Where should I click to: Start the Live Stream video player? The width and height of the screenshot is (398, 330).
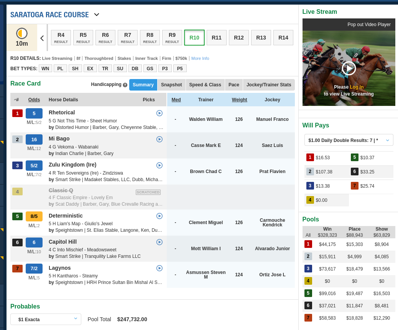pyautogui.click(x=349, y=68)
